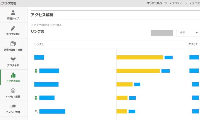Viewport: 200px width, 120px height.
Task: Open アクセス解析 bar chart icon
Action: click(13, 75)
